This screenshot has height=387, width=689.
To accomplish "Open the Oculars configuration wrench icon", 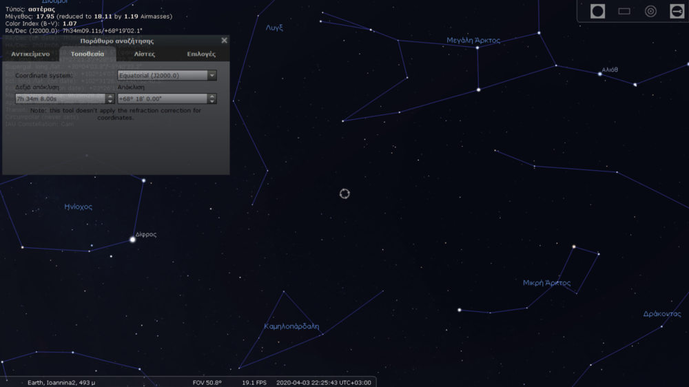I will tap(676, 12).
